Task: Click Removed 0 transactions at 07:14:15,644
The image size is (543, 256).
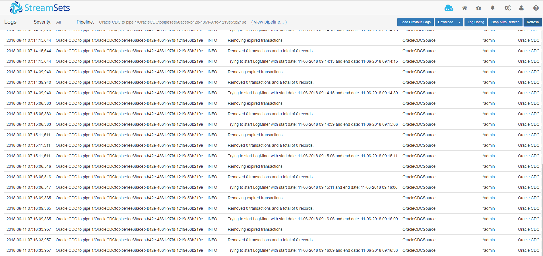Action: 271,51
